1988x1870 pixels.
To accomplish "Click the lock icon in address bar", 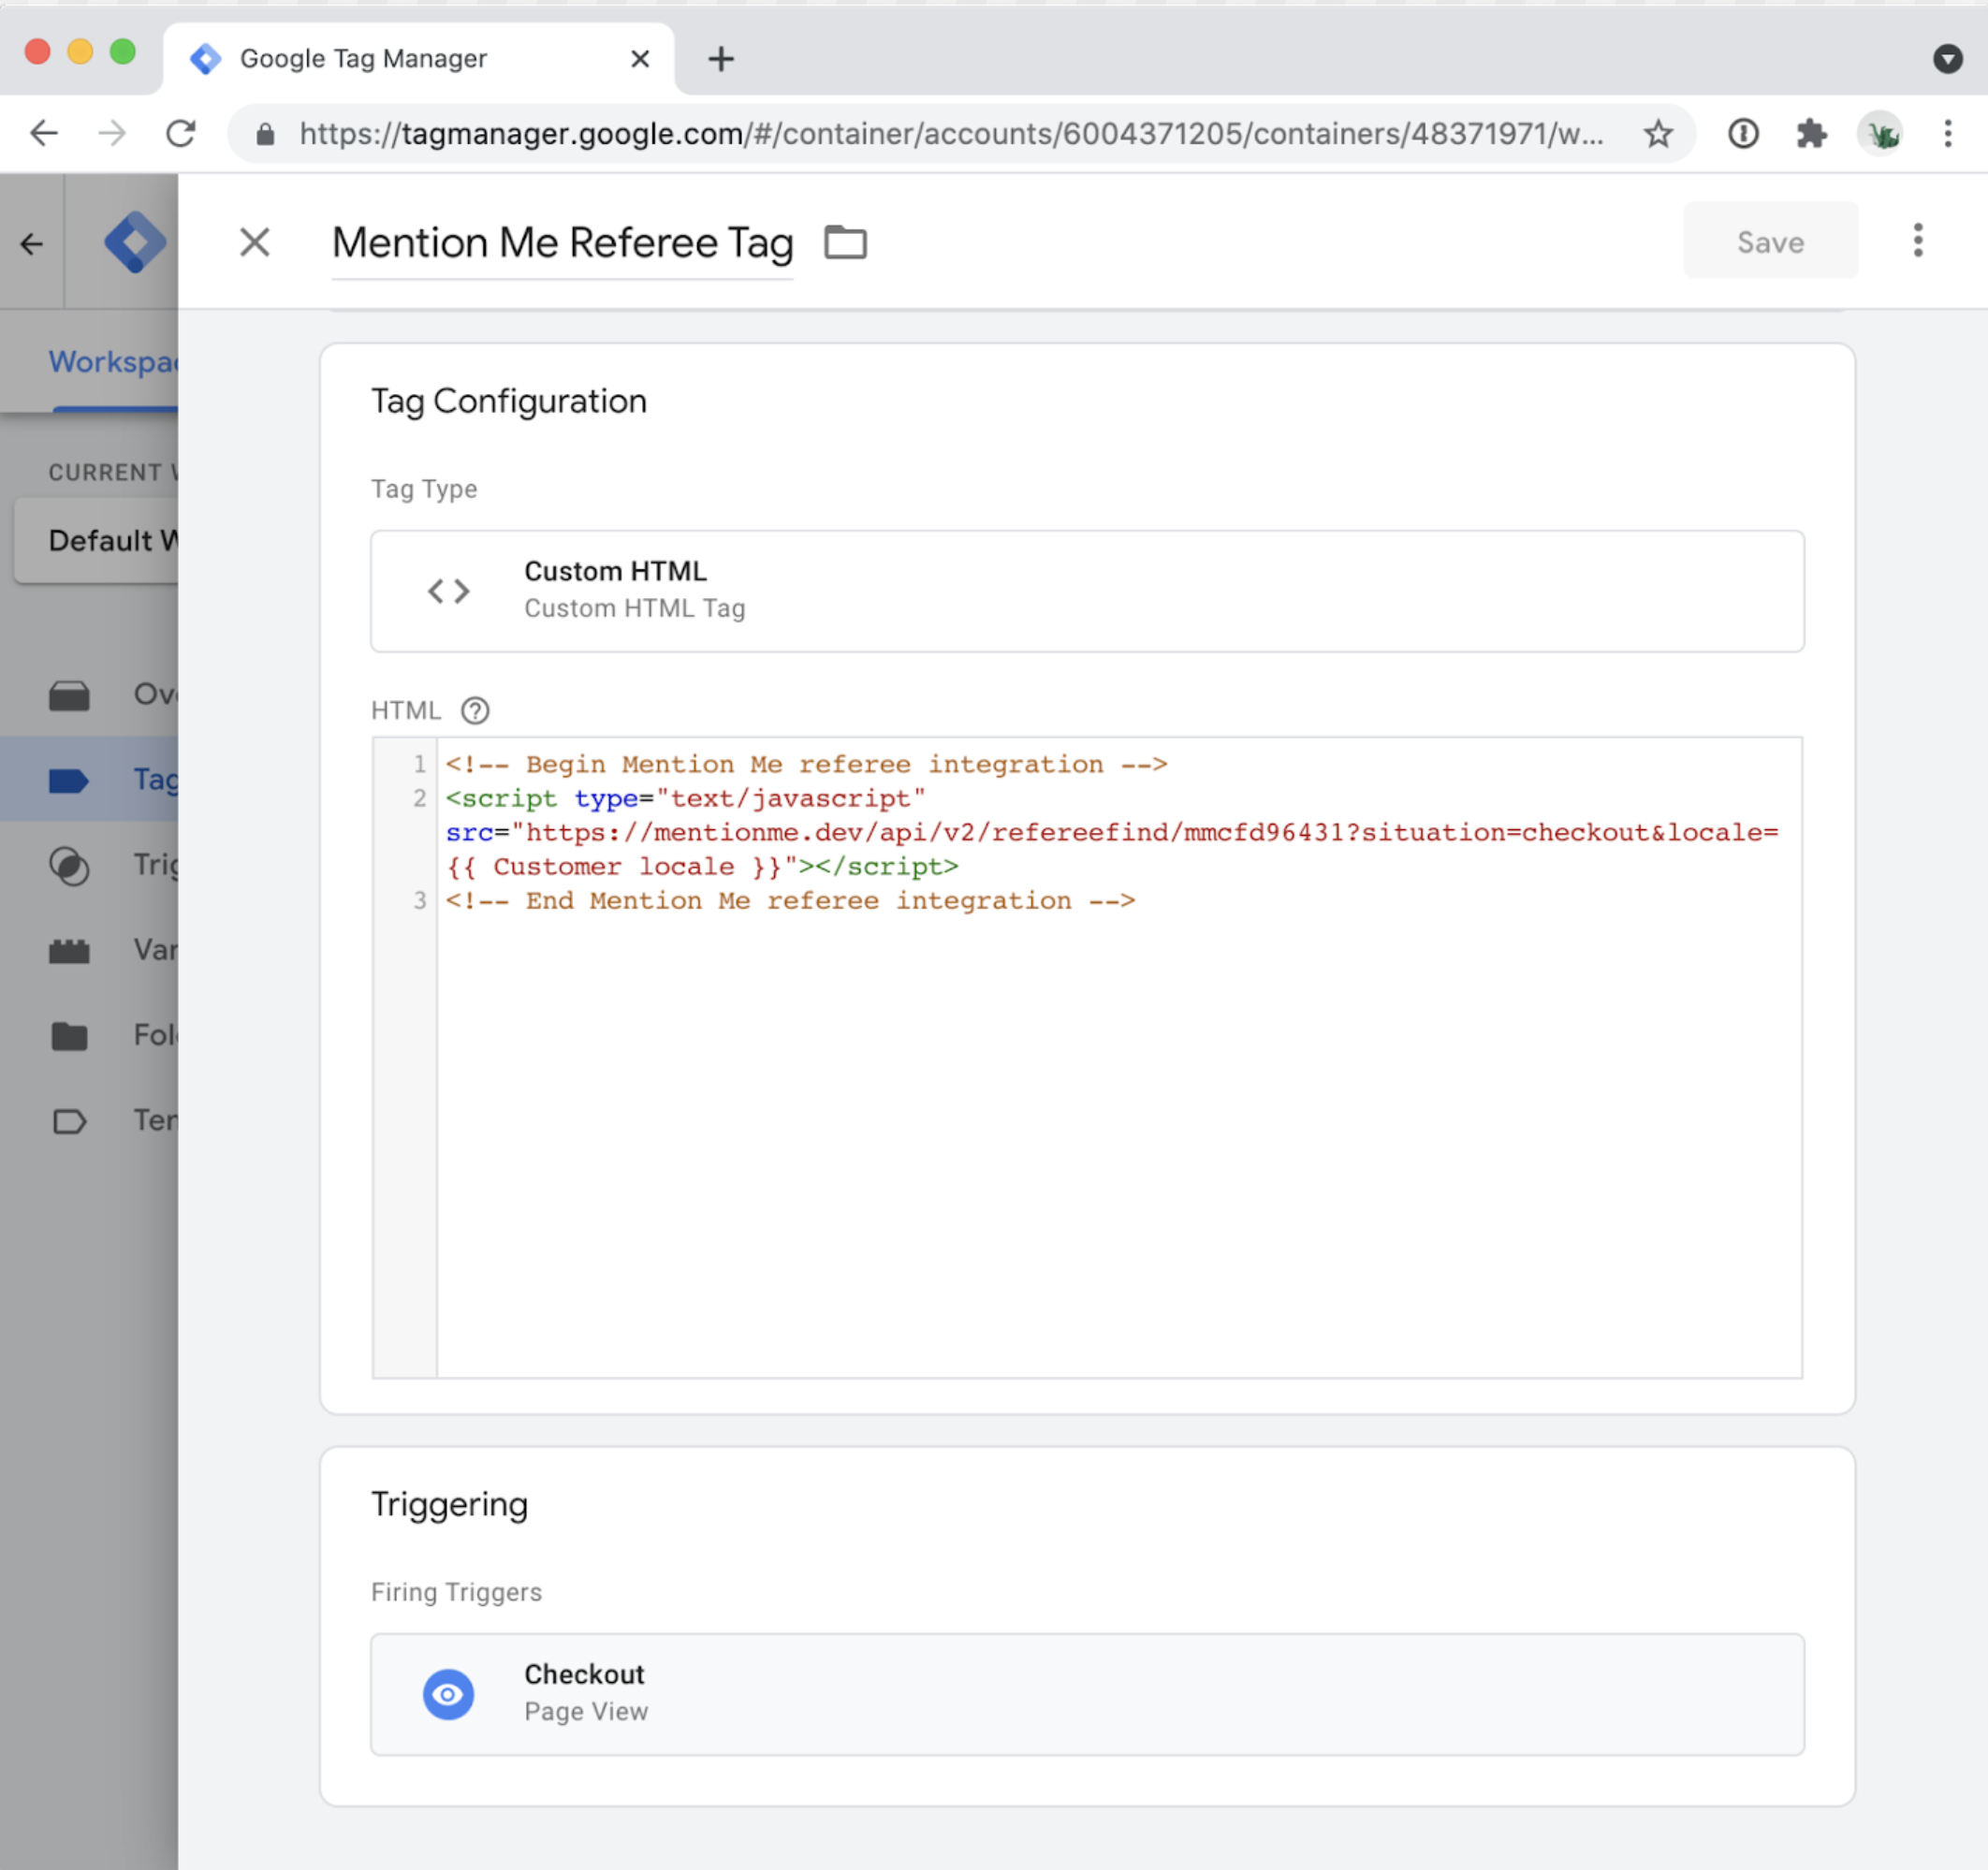I will [x=265, y=134].
